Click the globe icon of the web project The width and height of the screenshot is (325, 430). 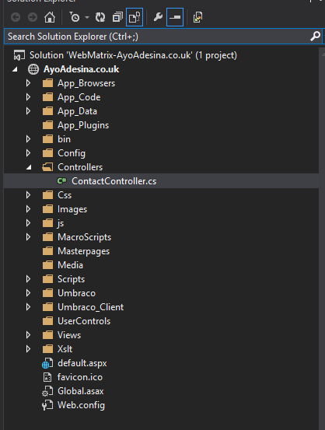(x=33, y=69)
